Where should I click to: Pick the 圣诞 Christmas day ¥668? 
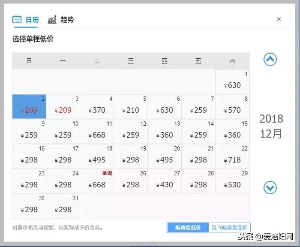[97, 181]
